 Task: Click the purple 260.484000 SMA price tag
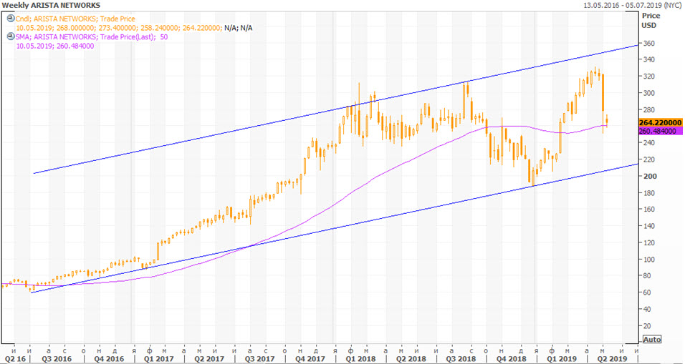point(658,130)
